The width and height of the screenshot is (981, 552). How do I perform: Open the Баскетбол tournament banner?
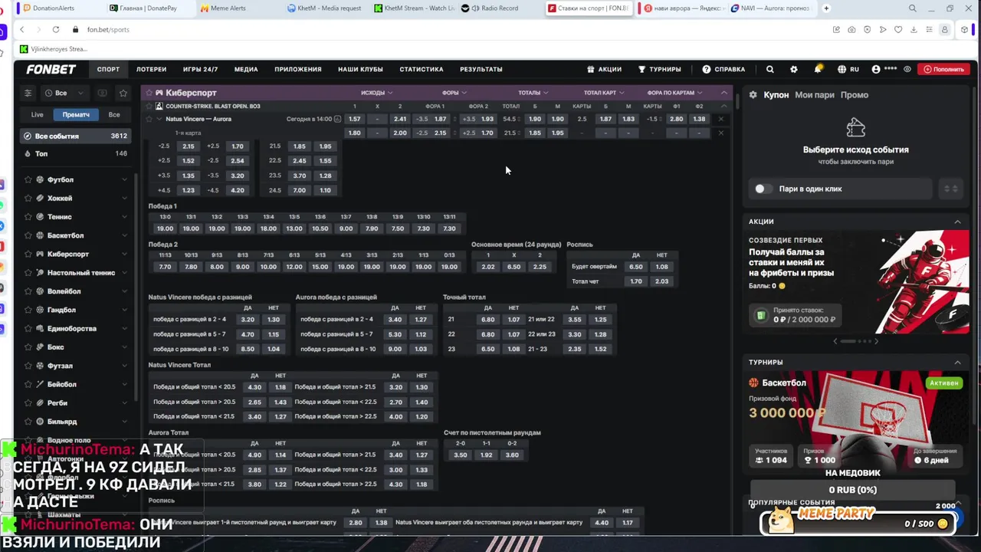[855, 422]
